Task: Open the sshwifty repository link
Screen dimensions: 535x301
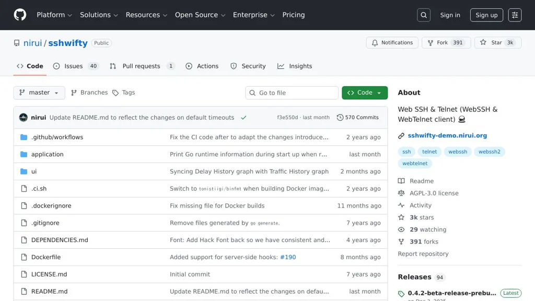Action: click(68, 43)
